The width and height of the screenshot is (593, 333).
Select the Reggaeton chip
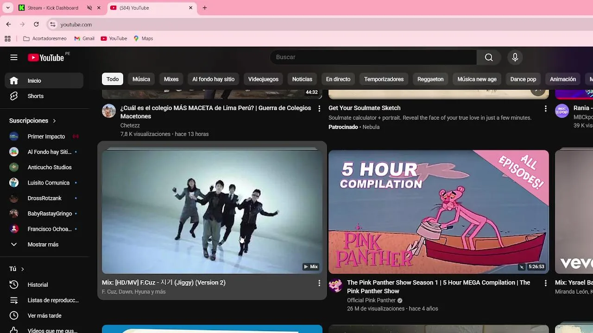(x=430, y=79)
